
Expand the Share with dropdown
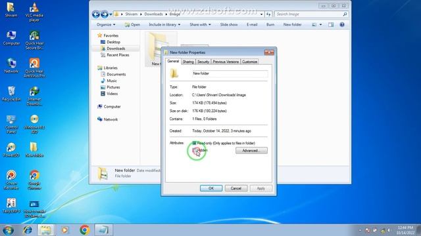point(200,25)
